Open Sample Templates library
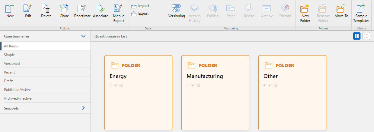This screenshot has height=132, width=374. (361, 9)
